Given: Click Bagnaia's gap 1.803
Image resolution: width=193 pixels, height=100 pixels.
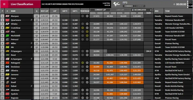Looking at the screenshot, I should [75, 98].
